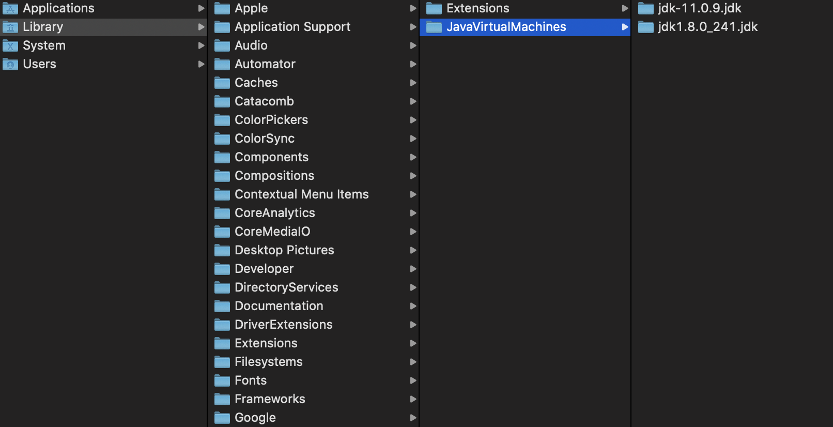Viewport: 833px width, 427px height.
Task: Click the System folder icon
Action: point(11,45)
